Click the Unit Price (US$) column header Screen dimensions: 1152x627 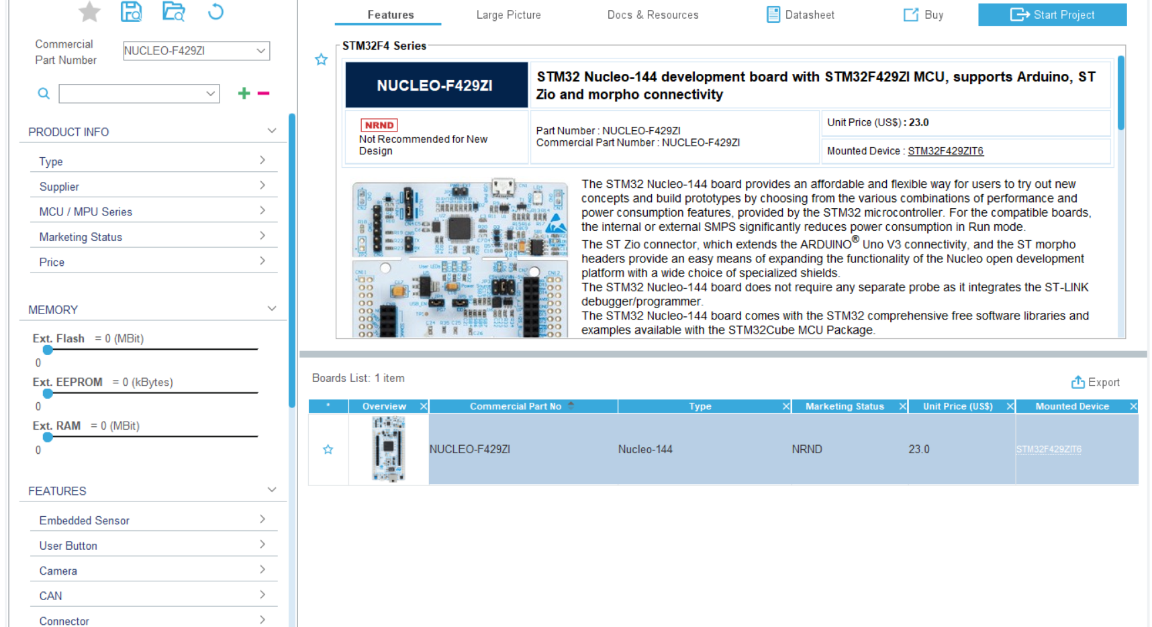click(958, 406)
